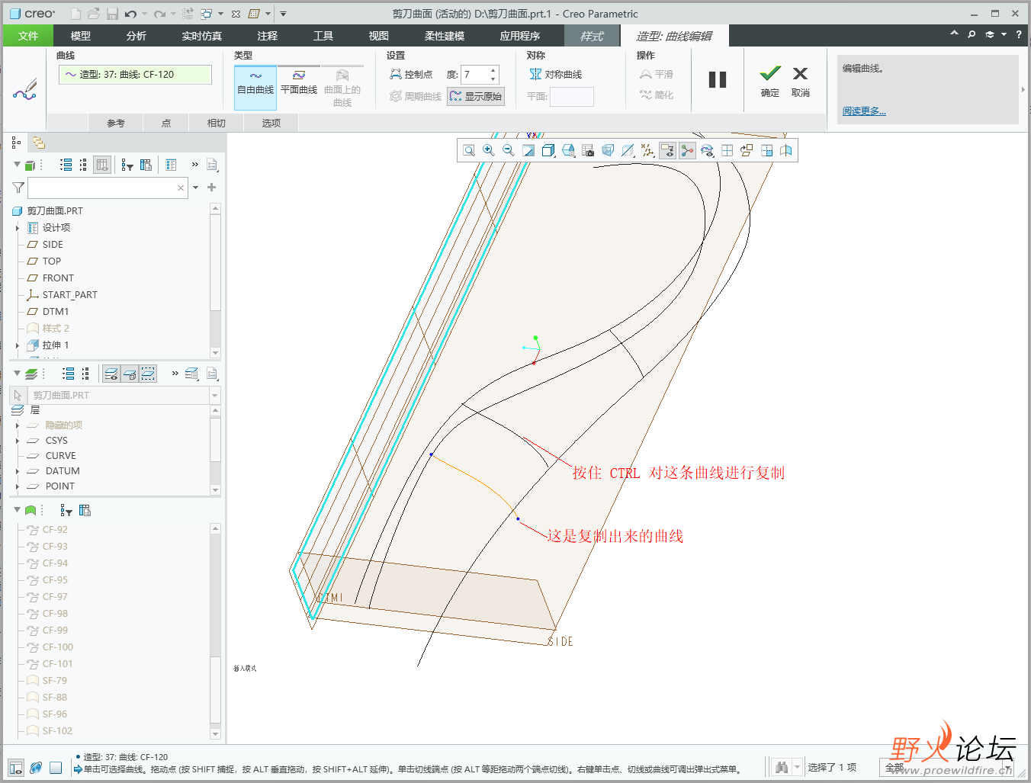This screenshot has width=1031, height=783.
Task: Click the find binoculars icon in status bar
Action: coord(781,768)
